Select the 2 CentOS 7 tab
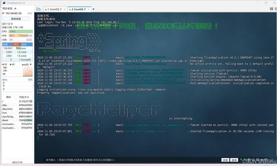The height and width of the screenshot is (166, 277). [x=79, y=9]
